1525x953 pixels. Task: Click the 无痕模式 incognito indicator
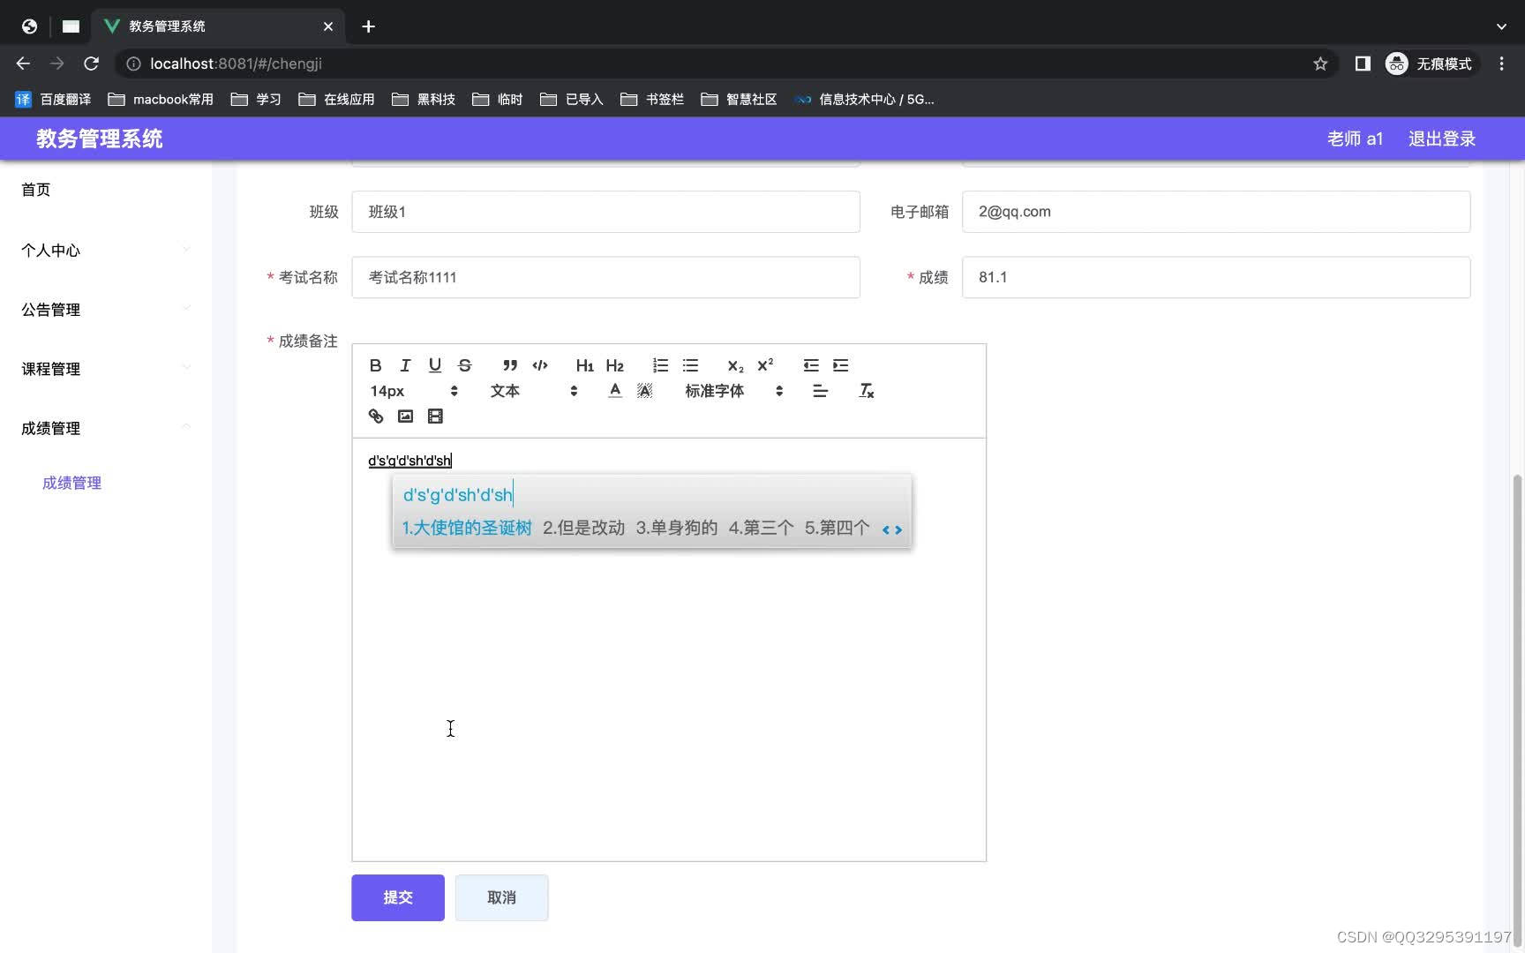pyautogui.click(x=1430, y=64)
